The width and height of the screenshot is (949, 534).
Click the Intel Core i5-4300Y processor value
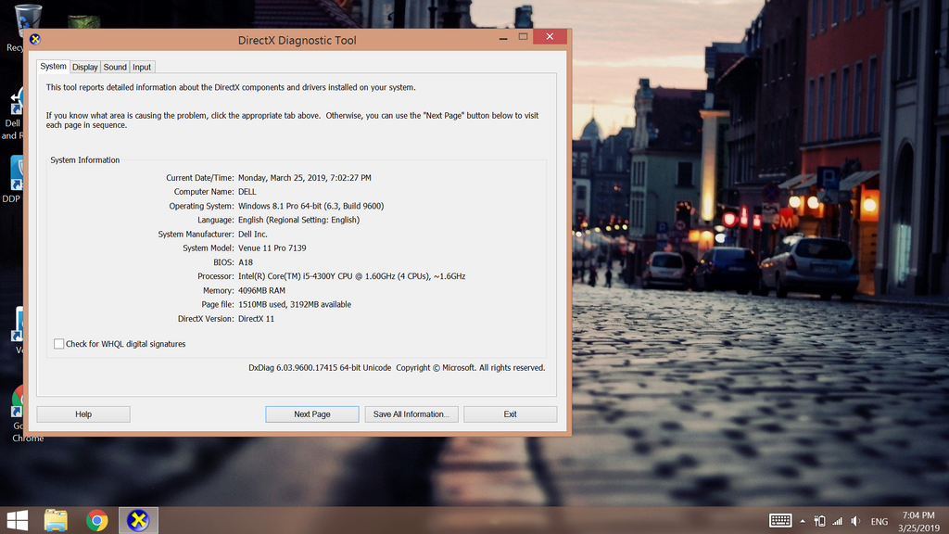pos(351,276)
